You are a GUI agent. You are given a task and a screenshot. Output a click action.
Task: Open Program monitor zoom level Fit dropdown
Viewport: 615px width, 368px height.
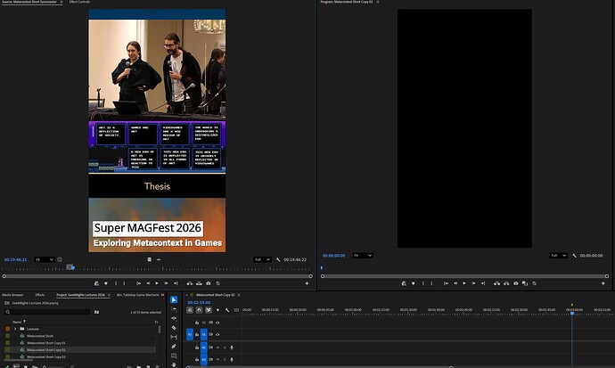pyautogui.click(x=363, y=256)
